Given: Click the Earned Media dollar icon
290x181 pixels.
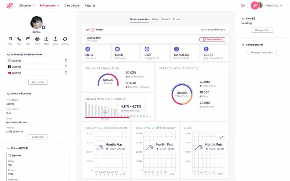Looking at the screenshot, I should [x=177, y=49].
